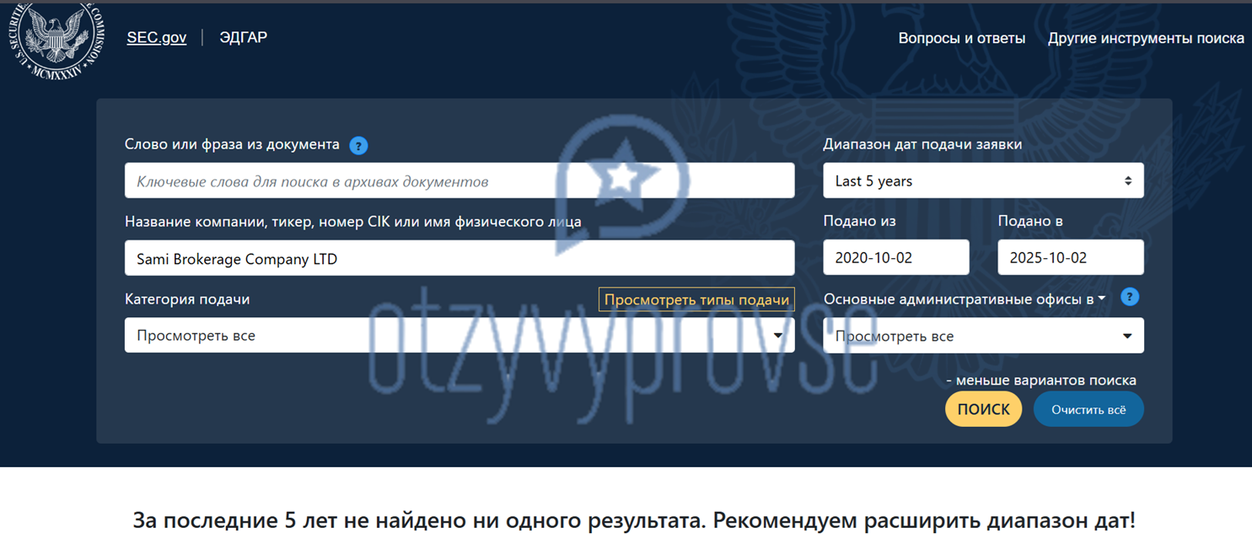1252x544 pixels.
Task: Open help icon beside principal offices label
Action: [1130, 297]
